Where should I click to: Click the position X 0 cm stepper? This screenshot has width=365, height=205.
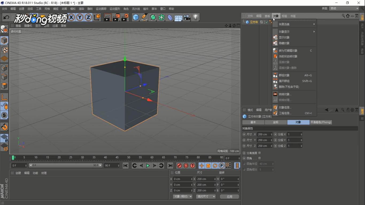point(192,179)
